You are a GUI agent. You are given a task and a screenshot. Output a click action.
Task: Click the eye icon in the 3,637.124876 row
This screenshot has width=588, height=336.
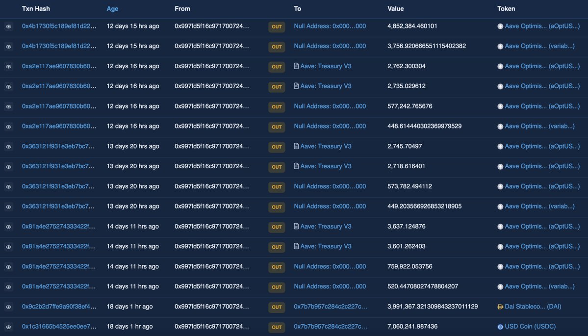(x=9, y=227)
